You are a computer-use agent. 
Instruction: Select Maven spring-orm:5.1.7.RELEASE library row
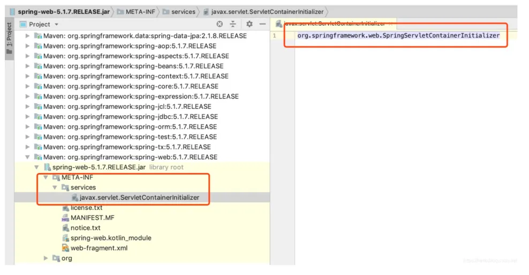[142, 127]
